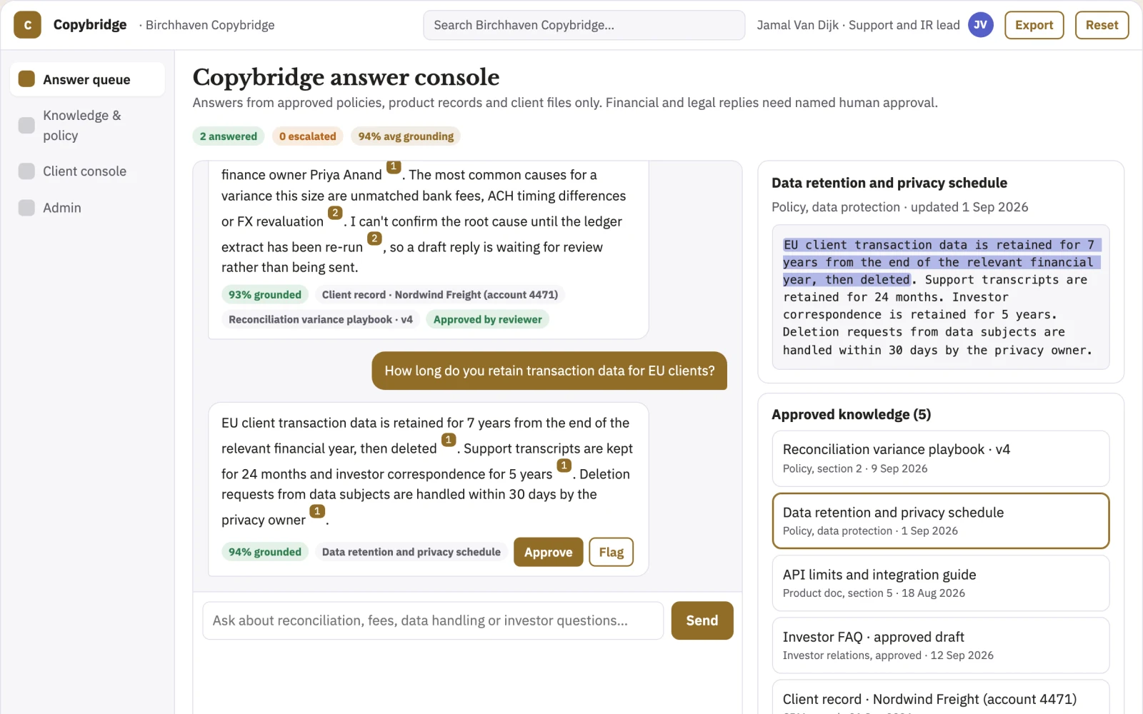1143x714 pixels.
Task: Open citation 1 after 'then deleted'
Action: click(x=449, y=440)
